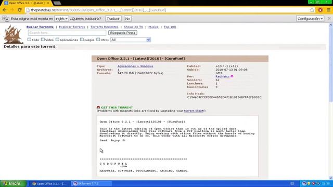
Task: Open the inglés language dropdown
Action: [61, 19]
